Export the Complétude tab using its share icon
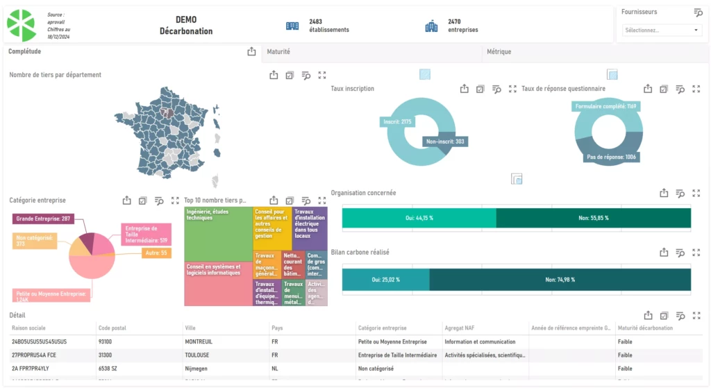The image size is (711, 392). pyautogui.click(x=251, y=51)
